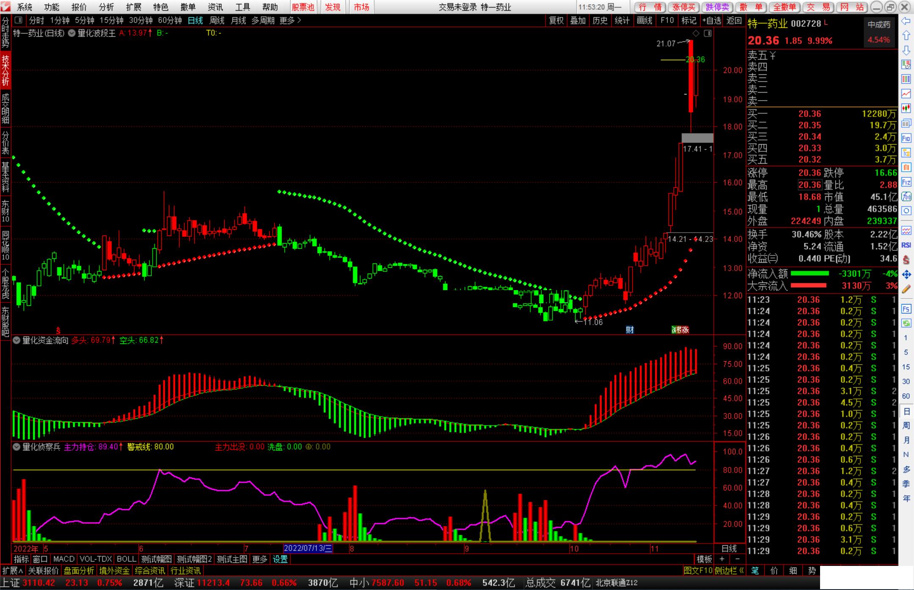Click the circle icon in right sidebar
This screenshot has width=914, height=590.
pos(906,211)
